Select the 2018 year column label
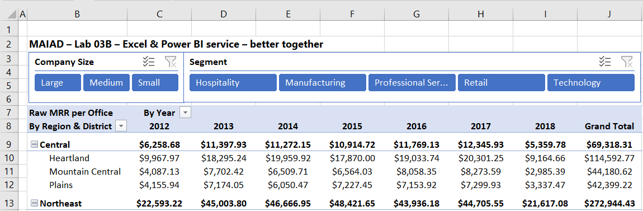The width and height of the screenshot is (643, 211). click(545, 126)
